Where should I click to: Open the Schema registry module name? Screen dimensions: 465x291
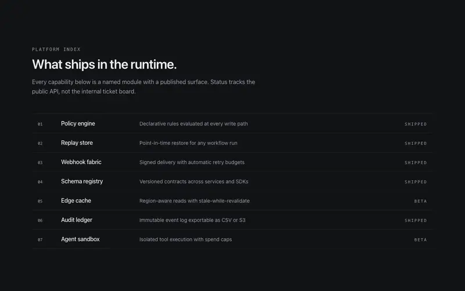[x=82, y=182]
